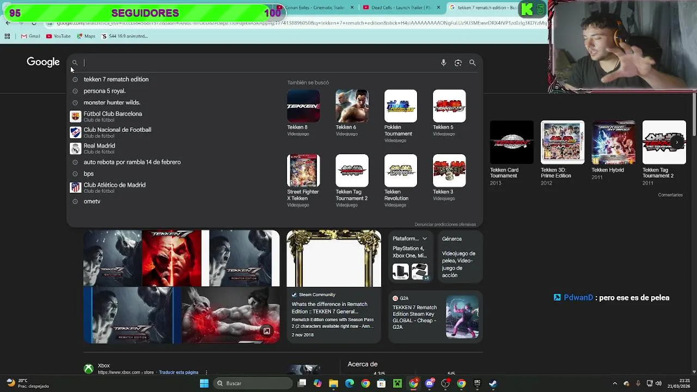Open the Gmail bookmark
This screenshot has height=392, width=697.
click(x=30, y=36)
